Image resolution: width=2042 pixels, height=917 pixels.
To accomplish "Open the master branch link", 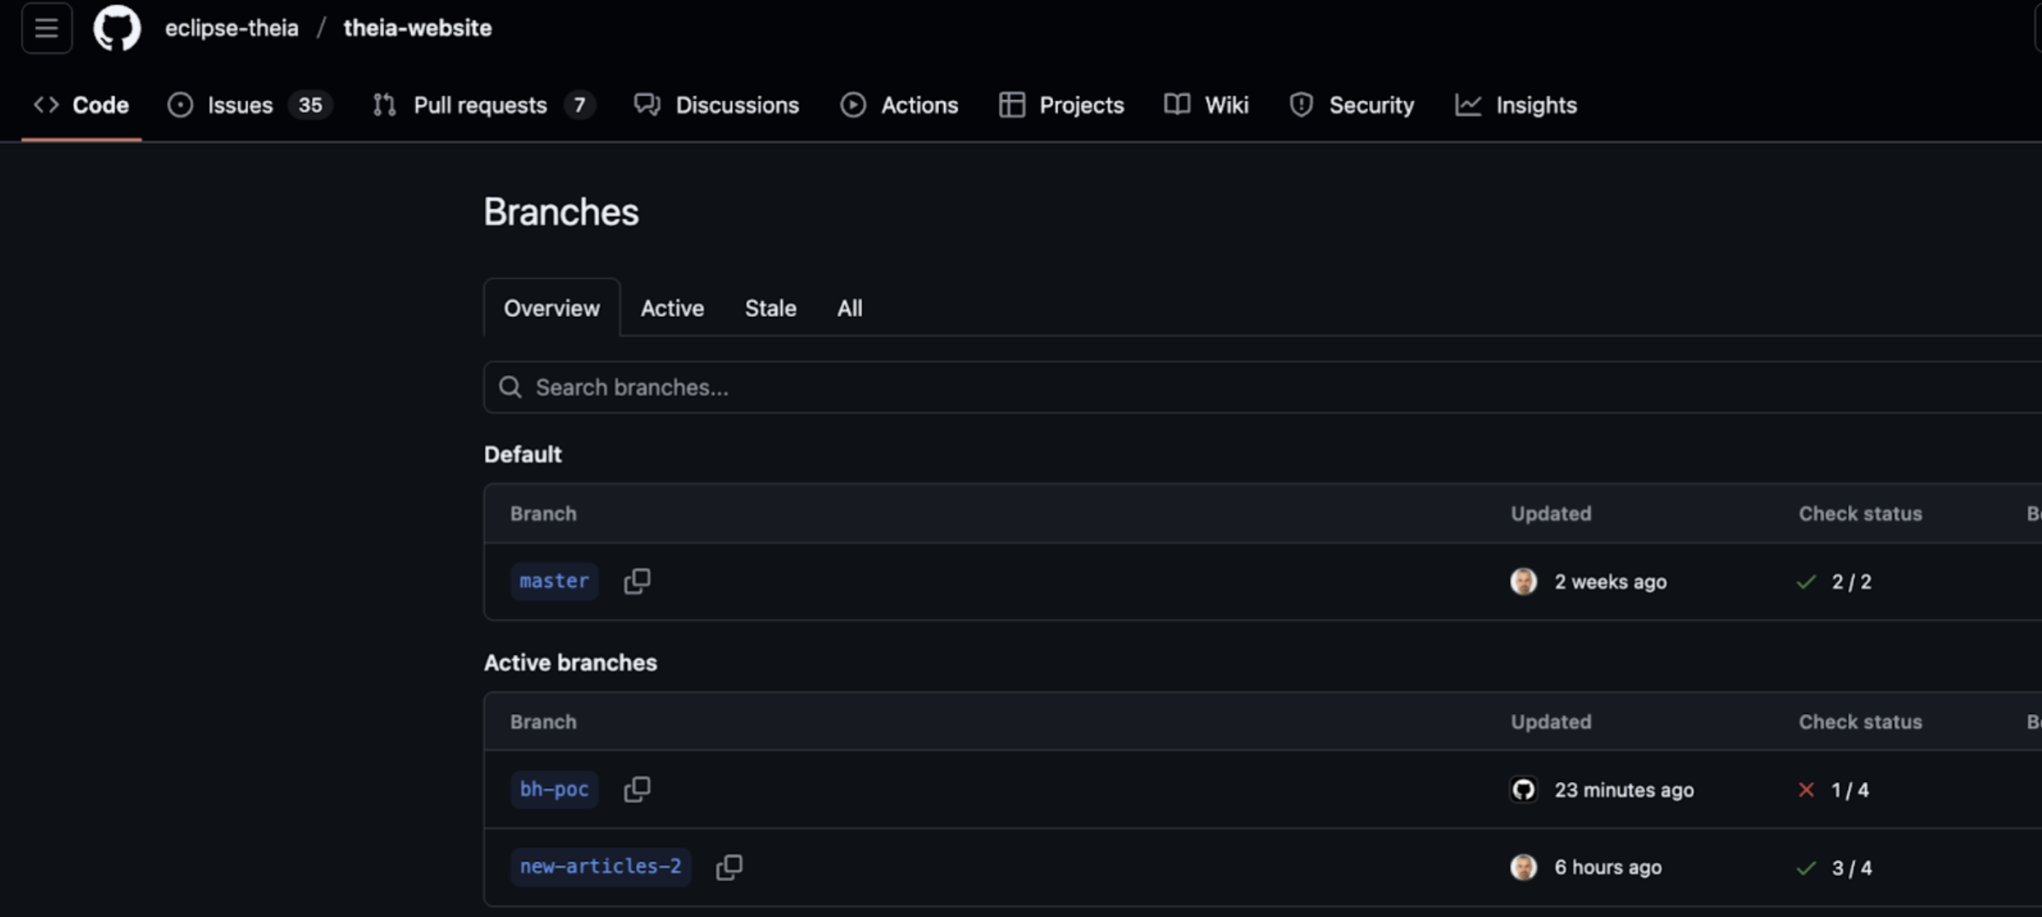I will pyautogui.click(x=554, y=581).
